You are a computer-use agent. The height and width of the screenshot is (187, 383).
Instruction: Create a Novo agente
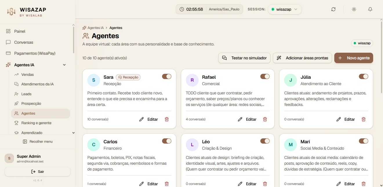(x=354, y=58)
